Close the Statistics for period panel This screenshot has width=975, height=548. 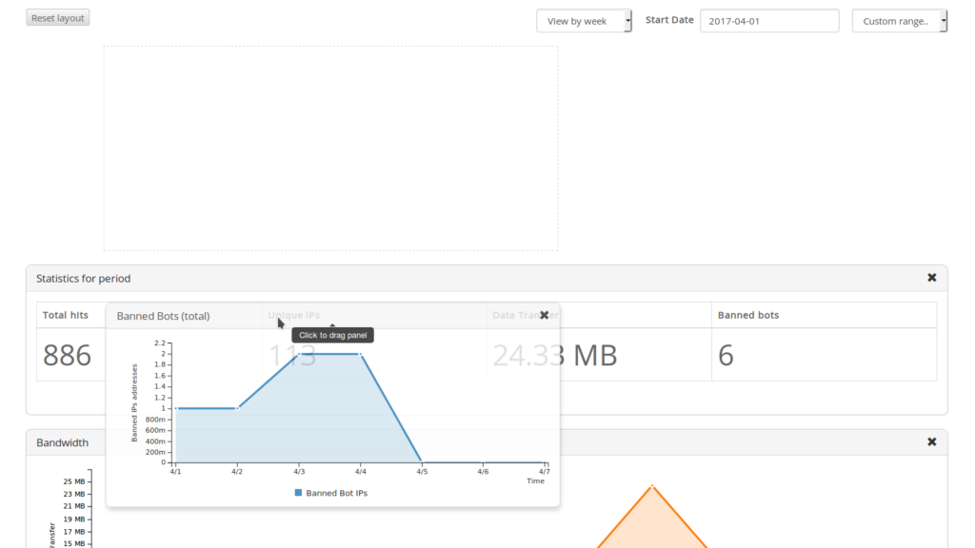(931, 278)
